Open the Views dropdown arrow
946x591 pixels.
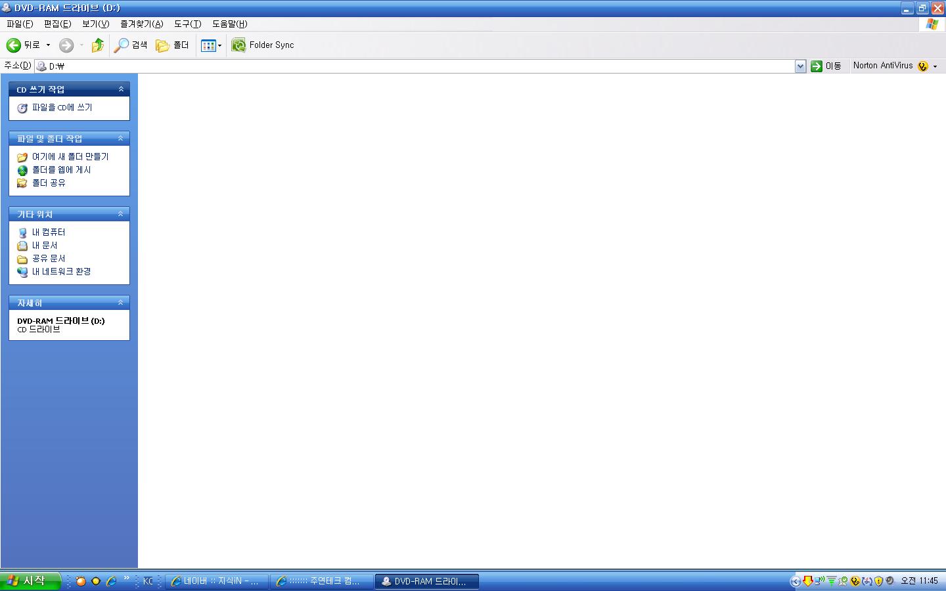pos(219,45)
